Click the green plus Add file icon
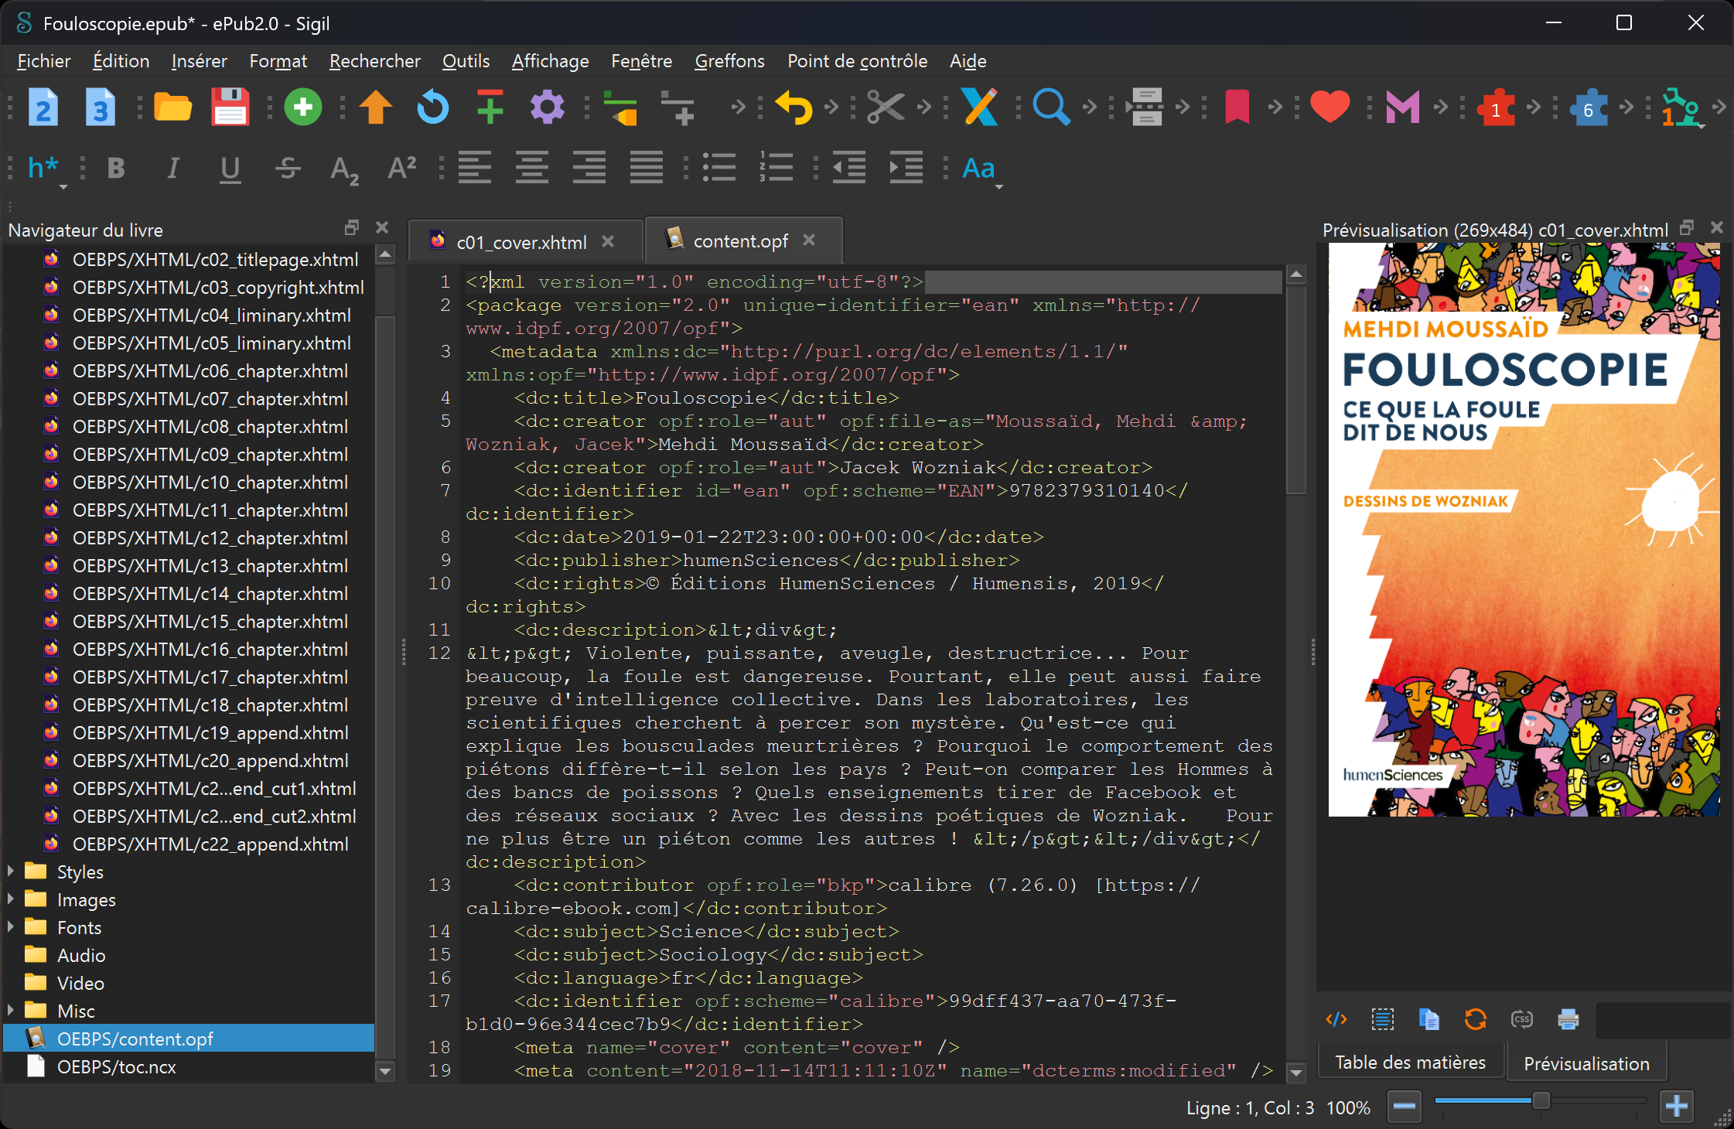This screenshot has width=1734, height=1129. [x=302, y=107]
